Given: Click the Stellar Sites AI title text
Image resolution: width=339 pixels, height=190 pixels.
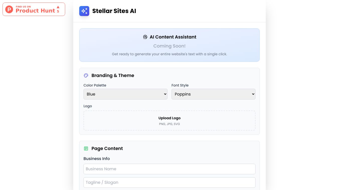Looking at the screenshot, I should pyautogui.click(x=114, y=11).
